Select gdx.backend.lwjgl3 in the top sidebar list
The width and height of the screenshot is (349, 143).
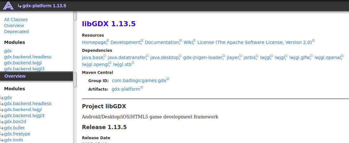[24, 69]
